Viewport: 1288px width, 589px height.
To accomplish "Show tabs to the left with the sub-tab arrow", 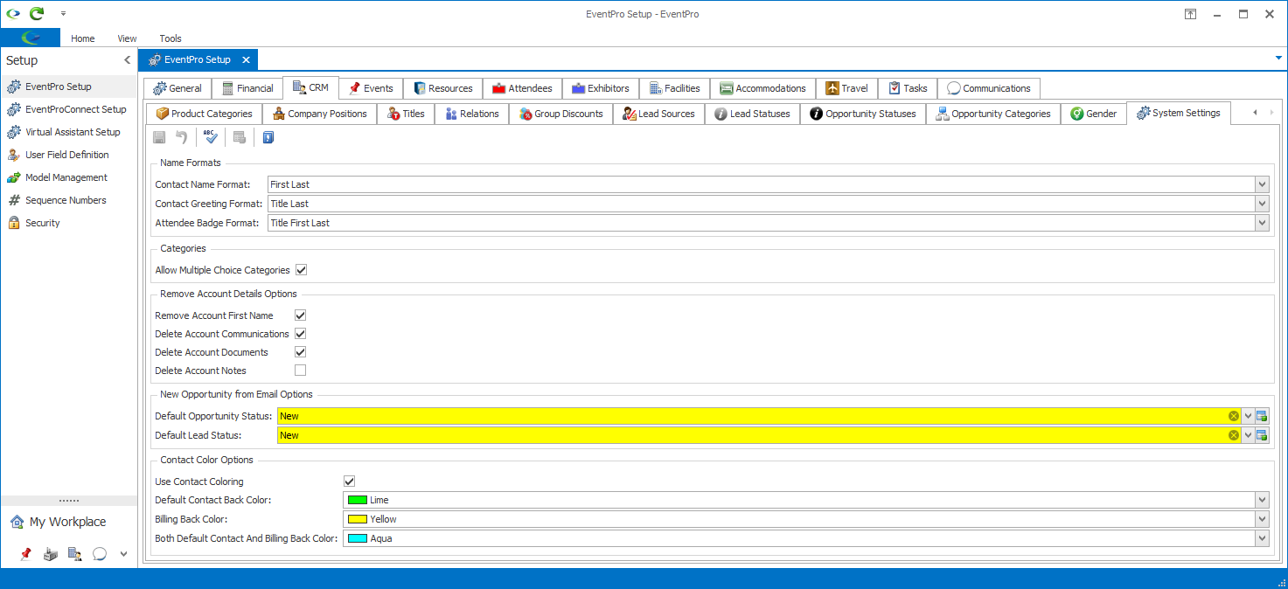I will pyautogui.click(x=1255, y=113).
